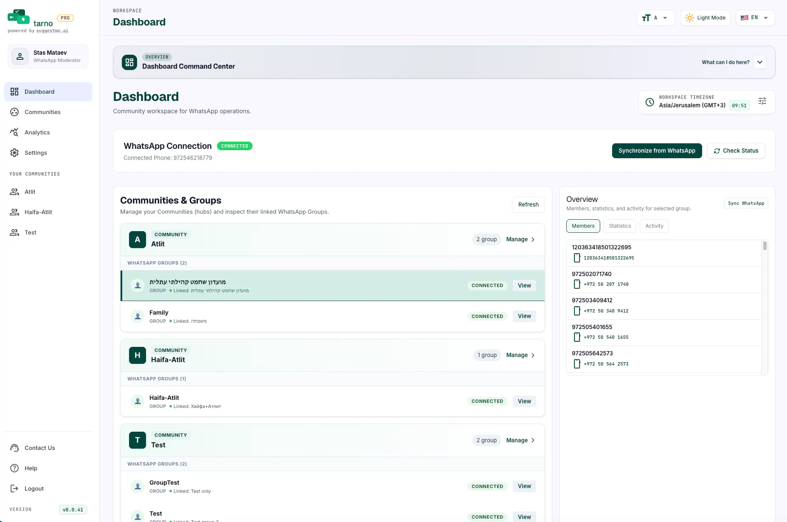Go to Communities in the sidebar

(48, 112)
